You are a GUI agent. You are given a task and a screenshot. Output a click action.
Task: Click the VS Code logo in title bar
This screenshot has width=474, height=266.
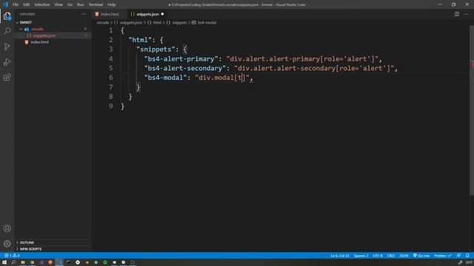coord(5,4)
